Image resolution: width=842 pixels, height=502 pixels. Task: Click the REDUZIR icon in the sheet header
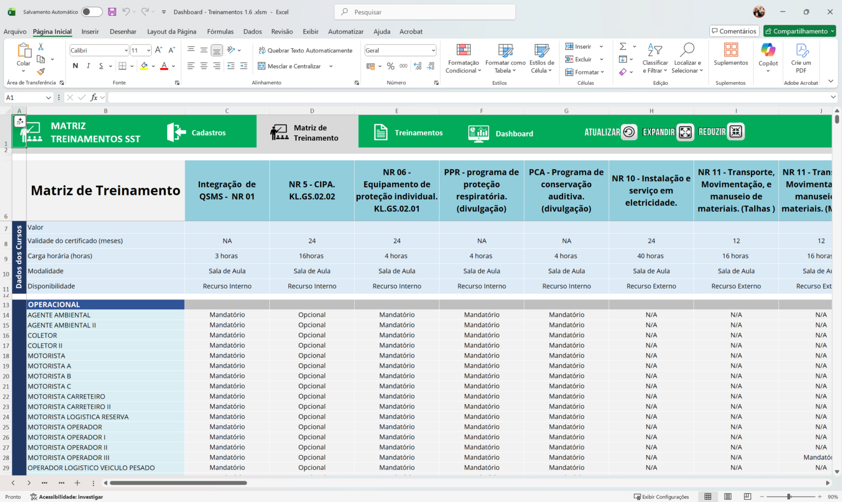pos(736,131)
